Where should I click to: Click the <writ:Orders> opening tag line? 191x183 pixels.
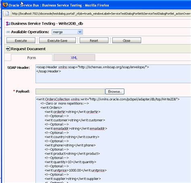(x=51, y=108)
